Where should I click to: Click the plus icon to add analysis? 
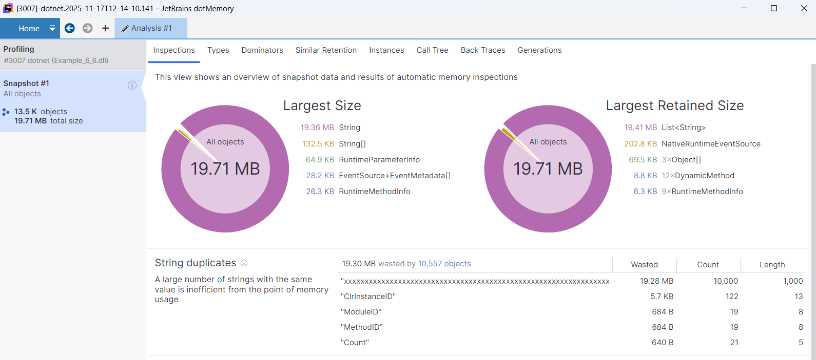click(105, 28)
